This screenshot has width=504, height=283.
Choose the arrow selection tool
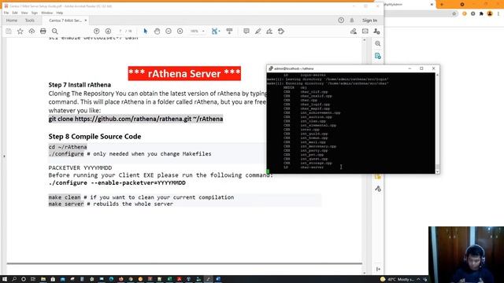coord(145,31)
